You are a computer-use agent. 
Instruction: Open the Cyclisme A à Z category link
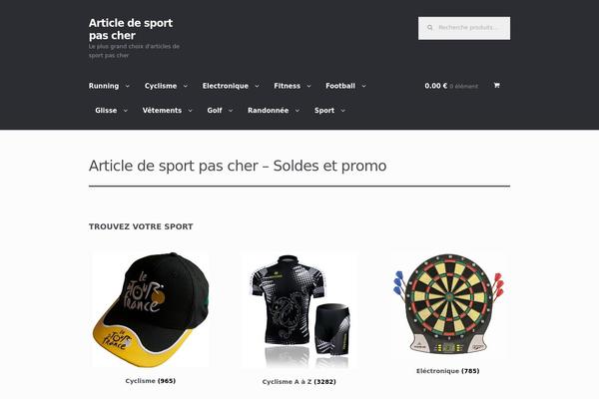click(x=299, y=381)
